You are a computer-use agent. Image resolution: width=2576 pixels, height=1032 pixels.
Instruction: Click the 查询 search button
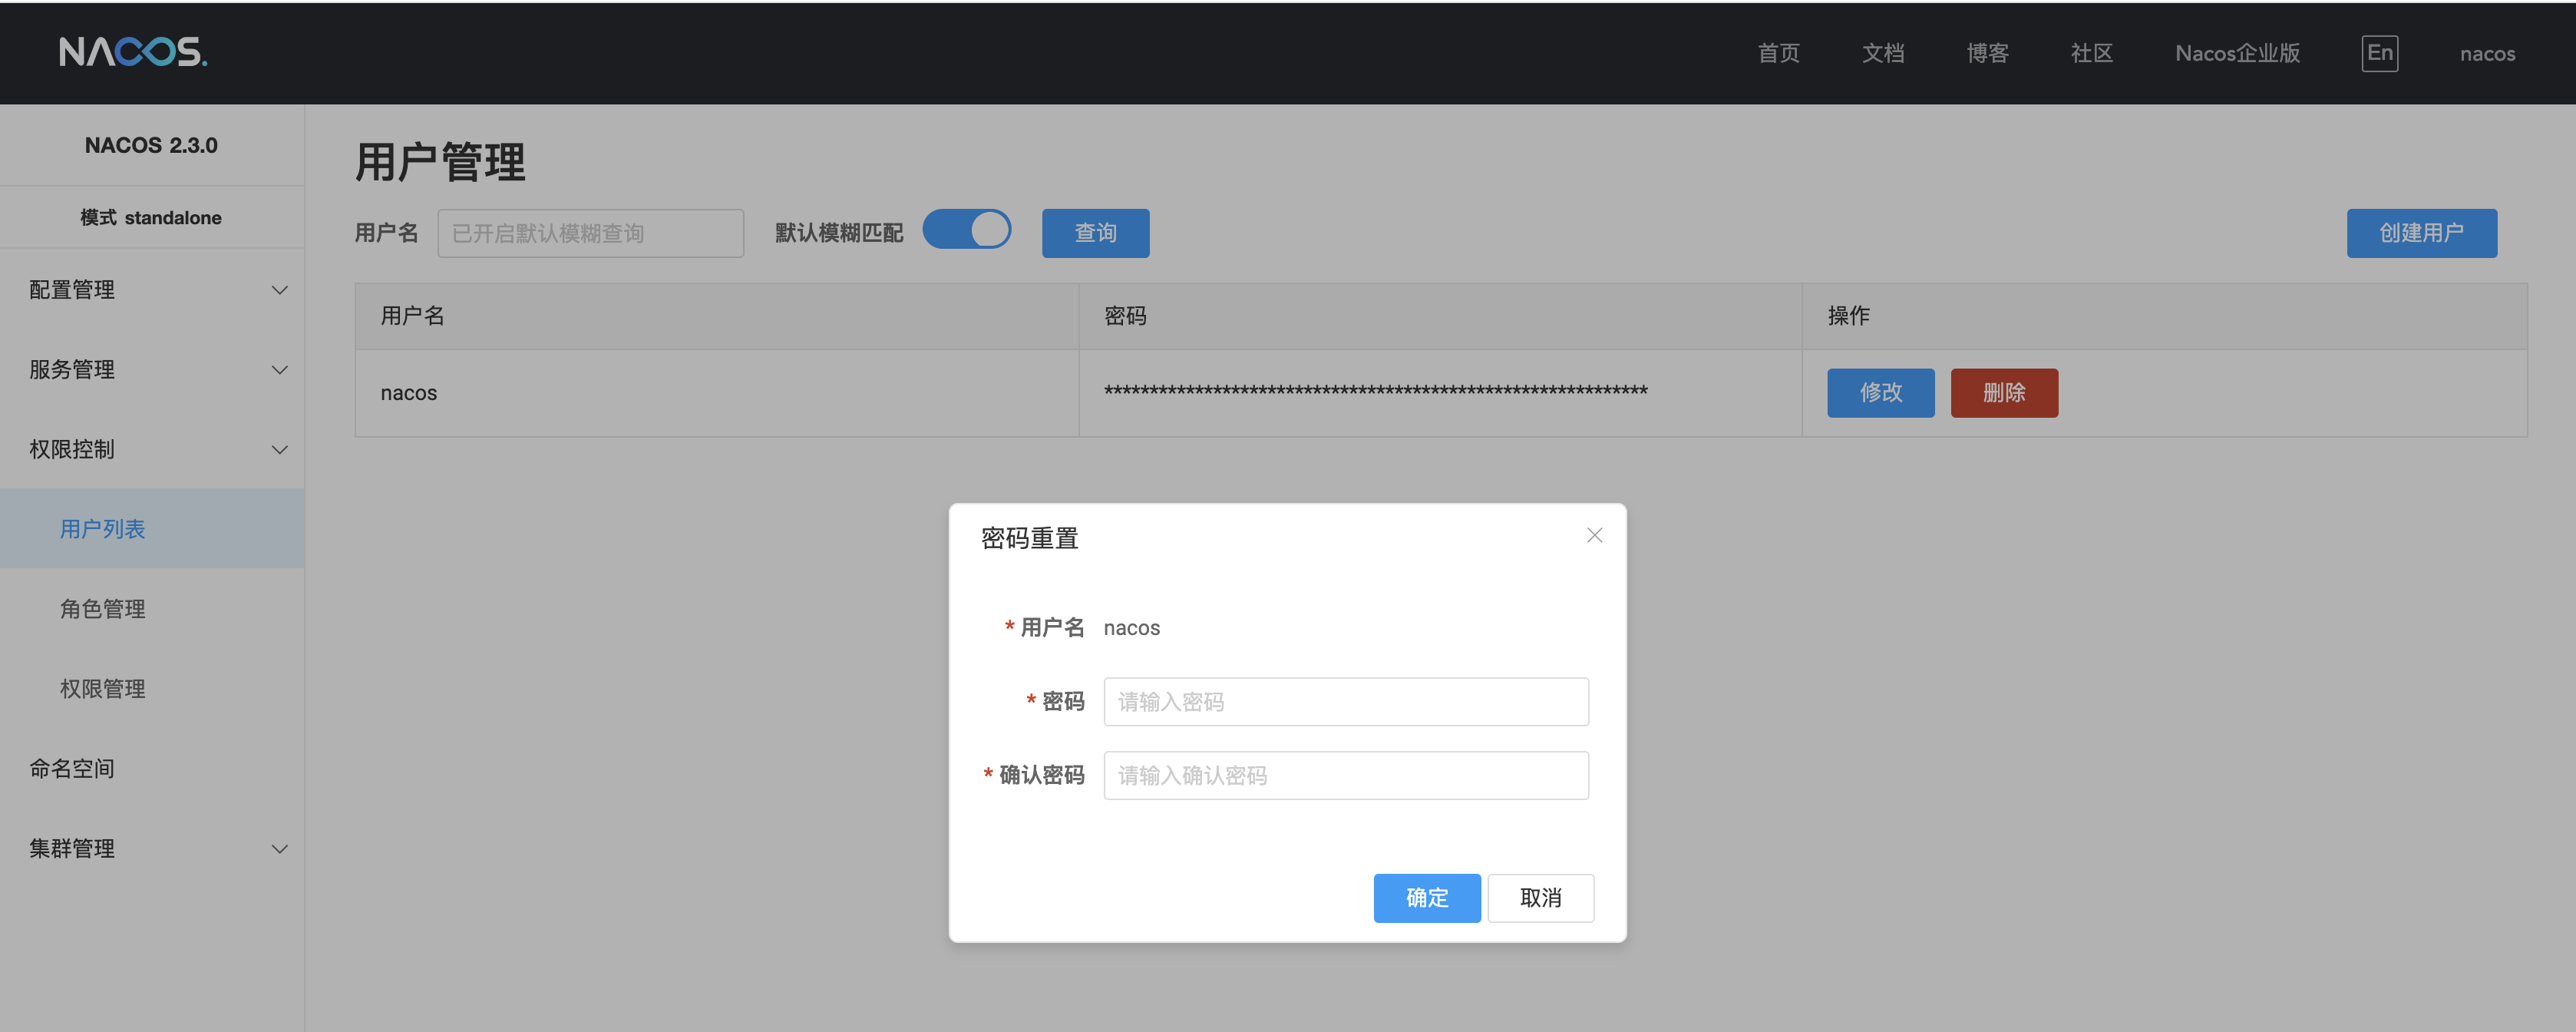pos(1095,233)
